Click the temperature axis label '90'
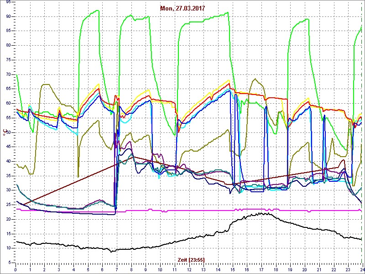Image resolution: width=365 pixels, height=274 pixels. (8, 16)
